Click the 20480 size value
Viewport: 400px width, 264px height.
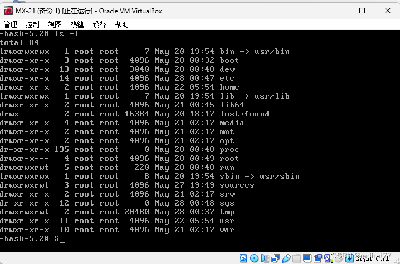(x=137, y=212)
